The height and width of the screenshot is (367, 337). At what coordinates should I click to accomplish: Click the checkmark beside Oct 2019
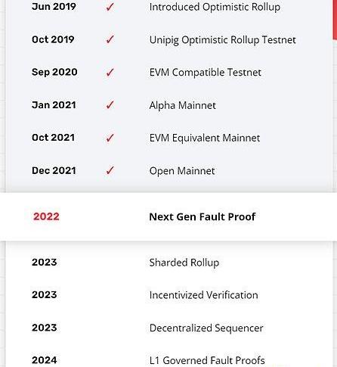110,39
